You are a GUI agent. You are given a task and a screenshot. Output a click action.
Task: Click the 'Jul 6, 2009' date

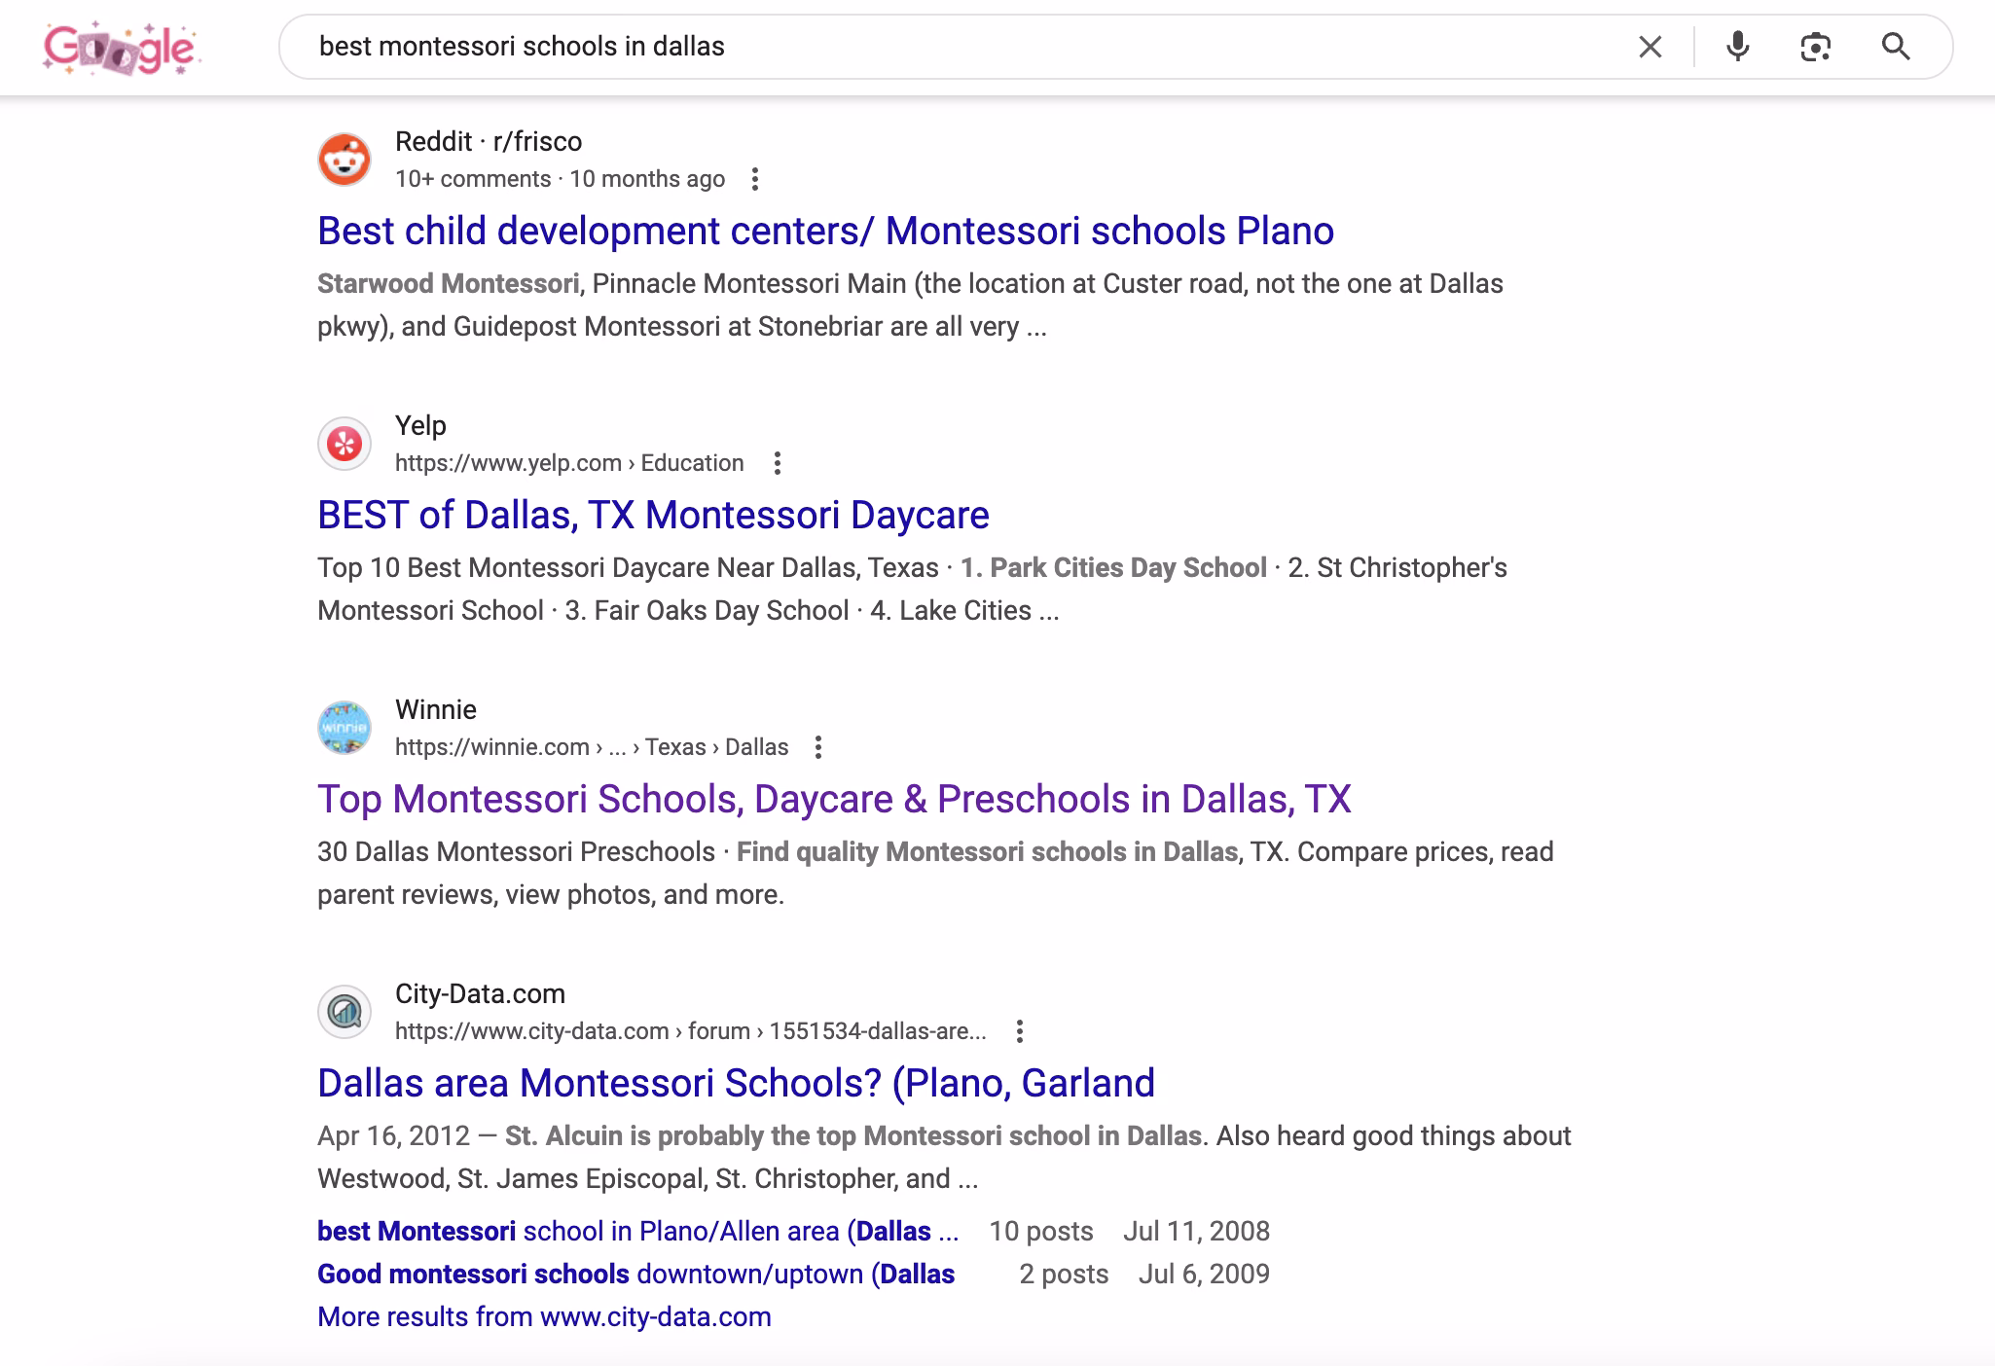point(1204,1275)
